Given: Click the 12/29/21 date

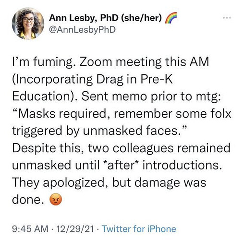Looking at the screenshot, I should point(75,229).
